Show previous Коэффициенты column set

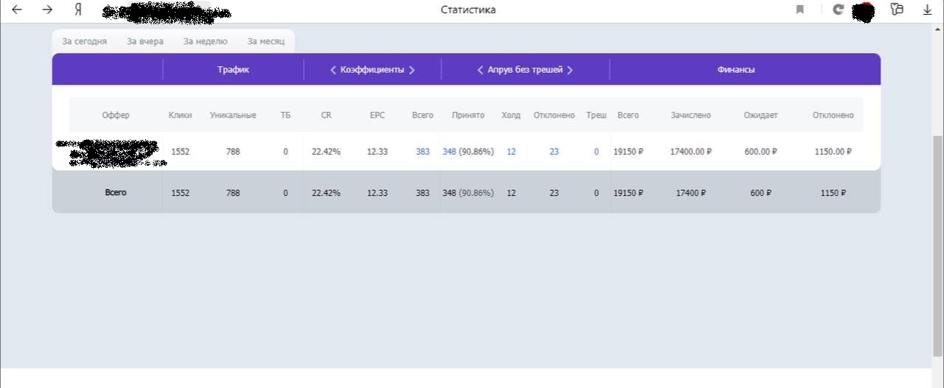point(333,70)
